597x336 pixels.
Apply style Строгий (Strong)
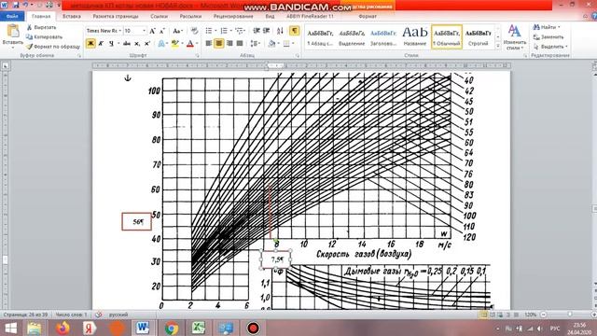[x=479, y=37]
